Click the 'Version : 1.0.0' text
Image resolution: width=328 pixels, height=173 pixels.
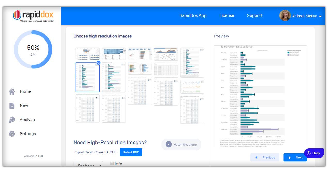33,156
